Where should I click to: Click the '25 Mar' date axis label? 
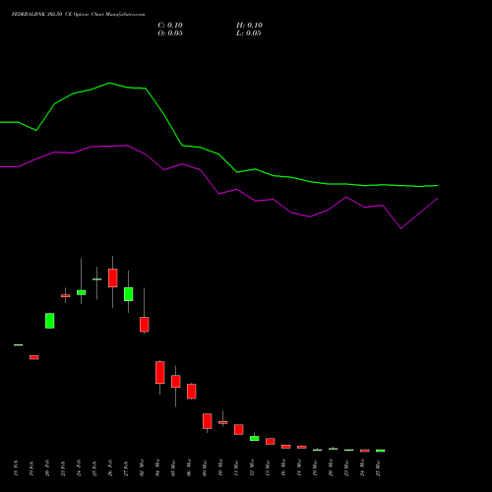pyautogui.click(x=378, y=468)
